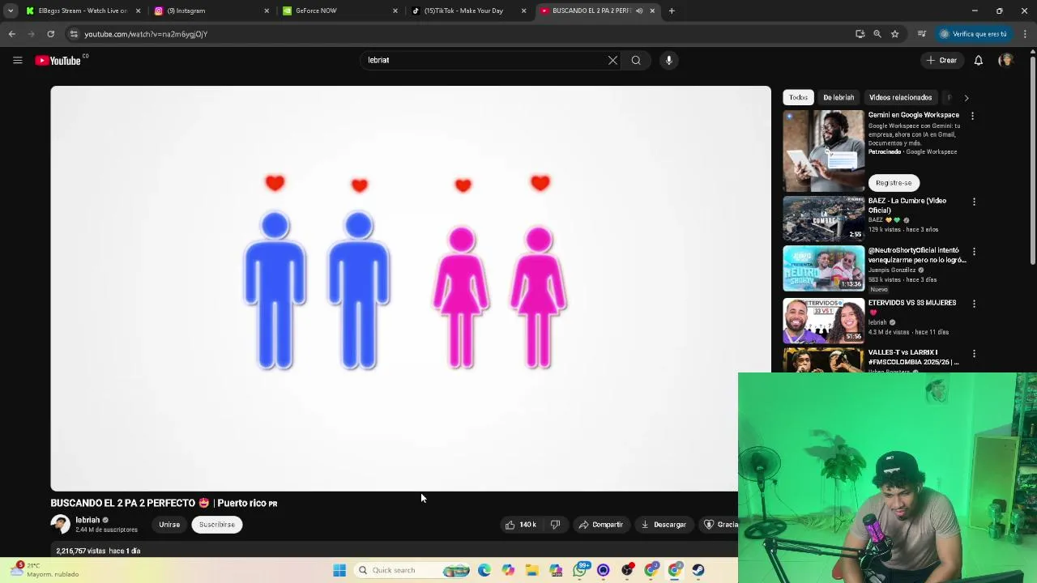
Task: Like the video with thumbs-up 140k
Action: (521, 525)
